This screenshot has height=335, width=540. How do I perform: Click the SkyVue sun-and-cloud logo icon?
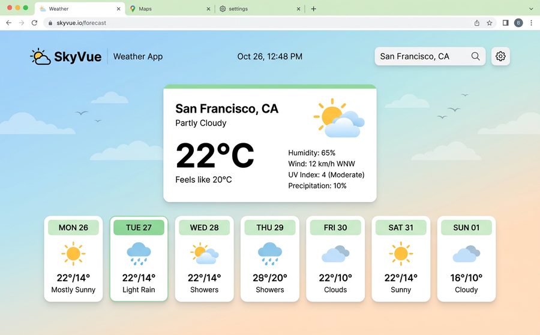coord(40,56)
